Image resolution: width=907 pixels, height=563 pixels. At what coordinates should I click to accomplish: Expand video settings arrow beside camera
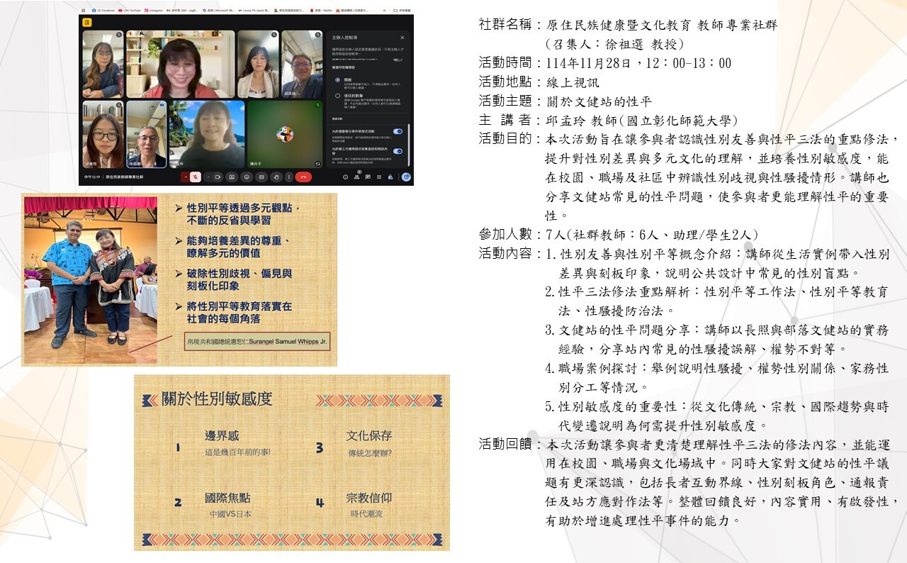click(209, 177)
